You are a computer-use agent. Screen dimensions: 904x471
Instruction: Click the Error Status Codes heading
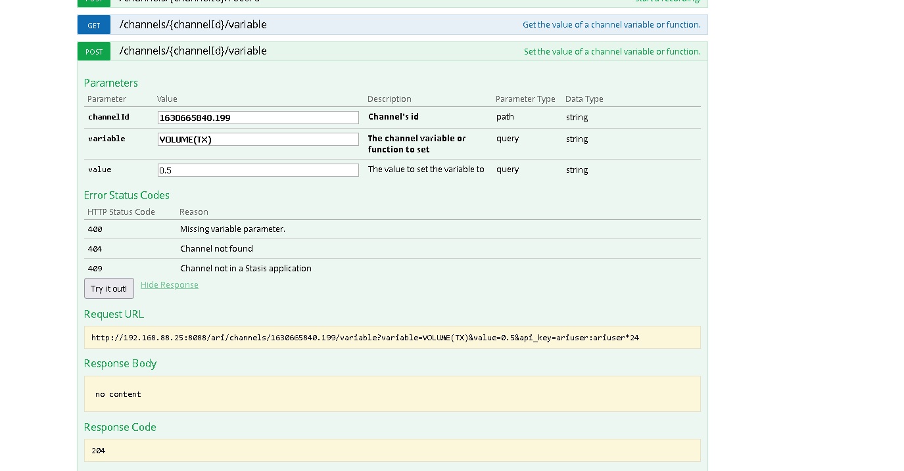click(126, 195)
